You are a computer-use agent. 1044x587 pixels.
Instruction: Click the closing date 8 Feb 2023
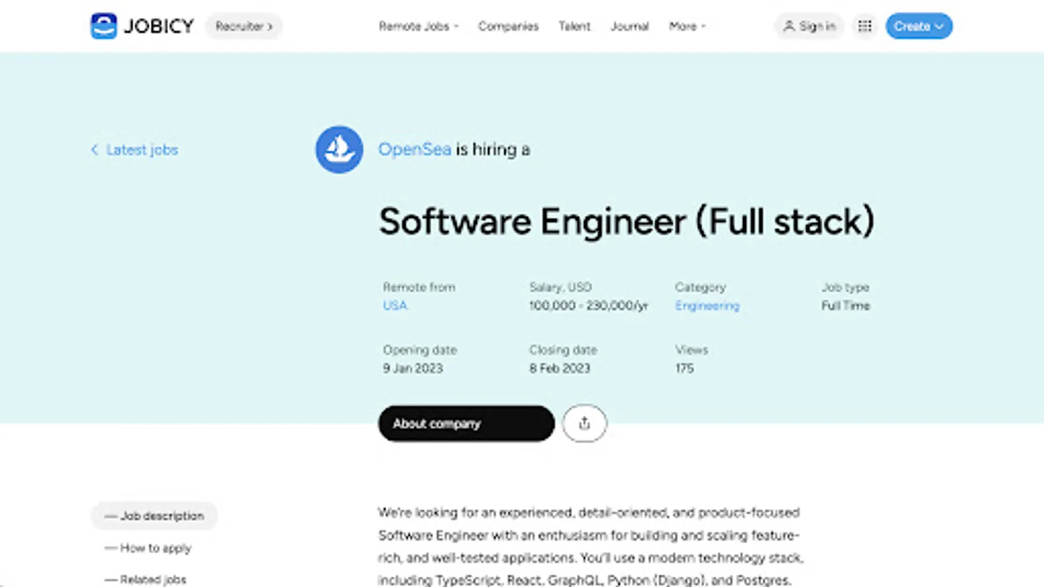coord(560,368)
